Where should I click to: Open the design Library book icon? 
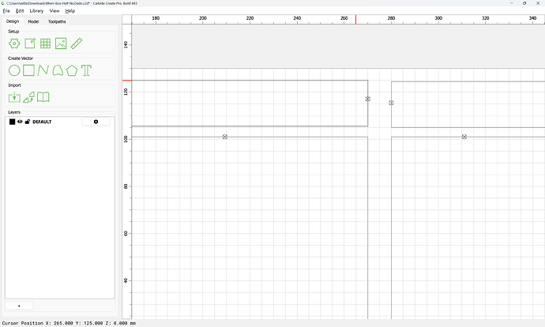coord(43,97)
